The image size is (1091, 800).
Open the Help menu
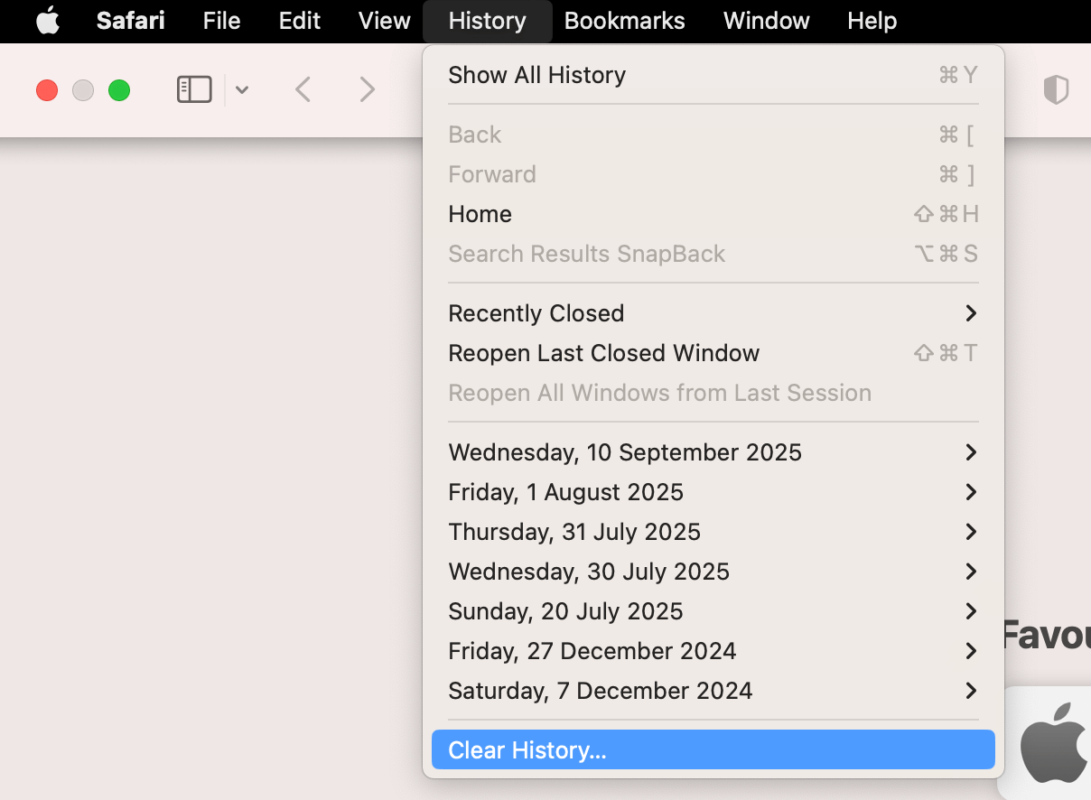pyautogui.click(x=872, y=21)
